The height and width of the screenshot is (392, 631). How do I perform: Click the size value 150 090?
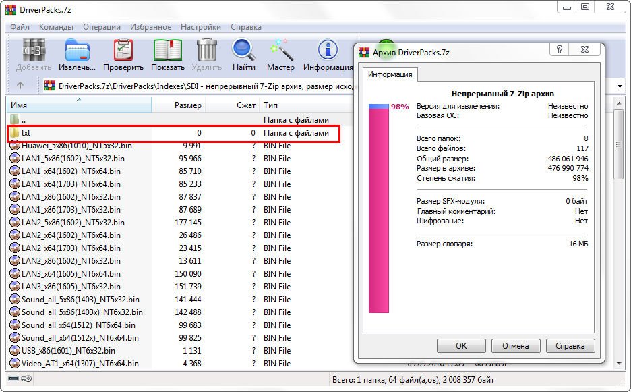(188, 273)
